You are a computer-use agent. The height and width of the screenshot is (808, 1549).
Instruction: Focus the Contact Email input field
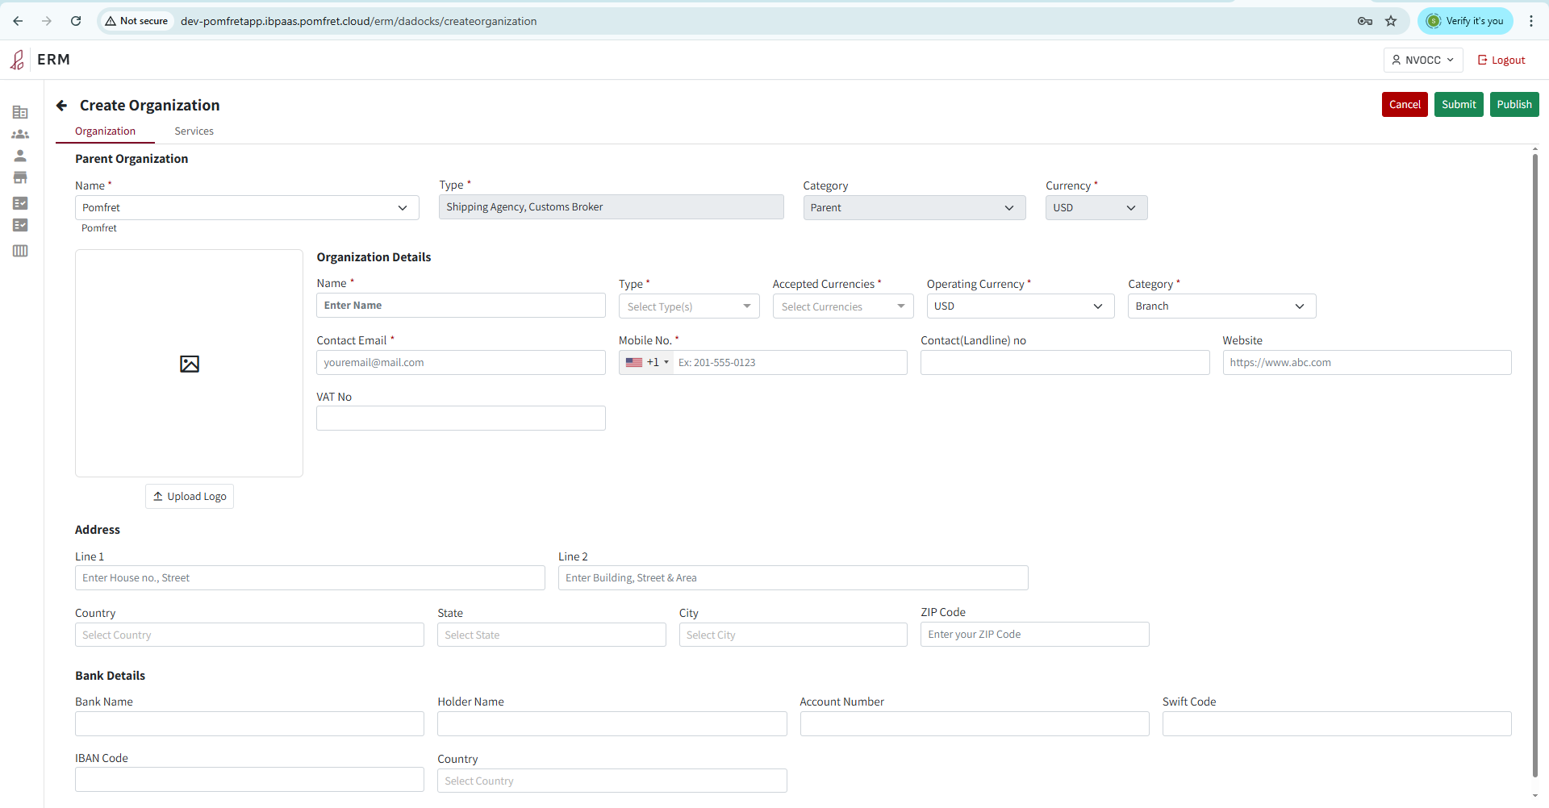461,363
